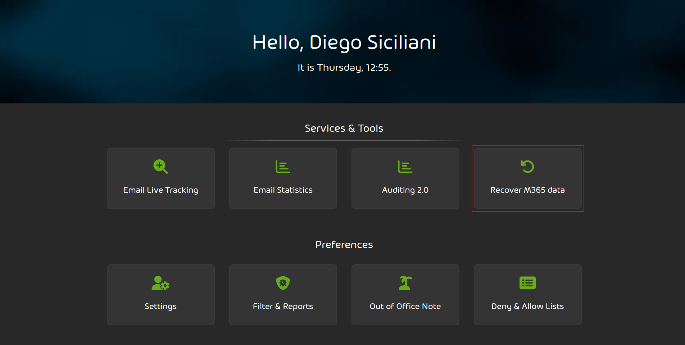Click the Preferences heading

344,244
